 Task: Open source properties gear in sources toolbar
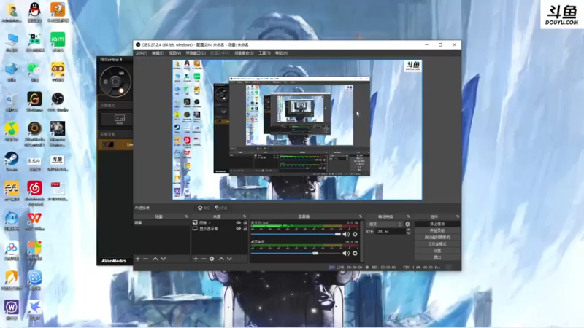tap(212, 259)
